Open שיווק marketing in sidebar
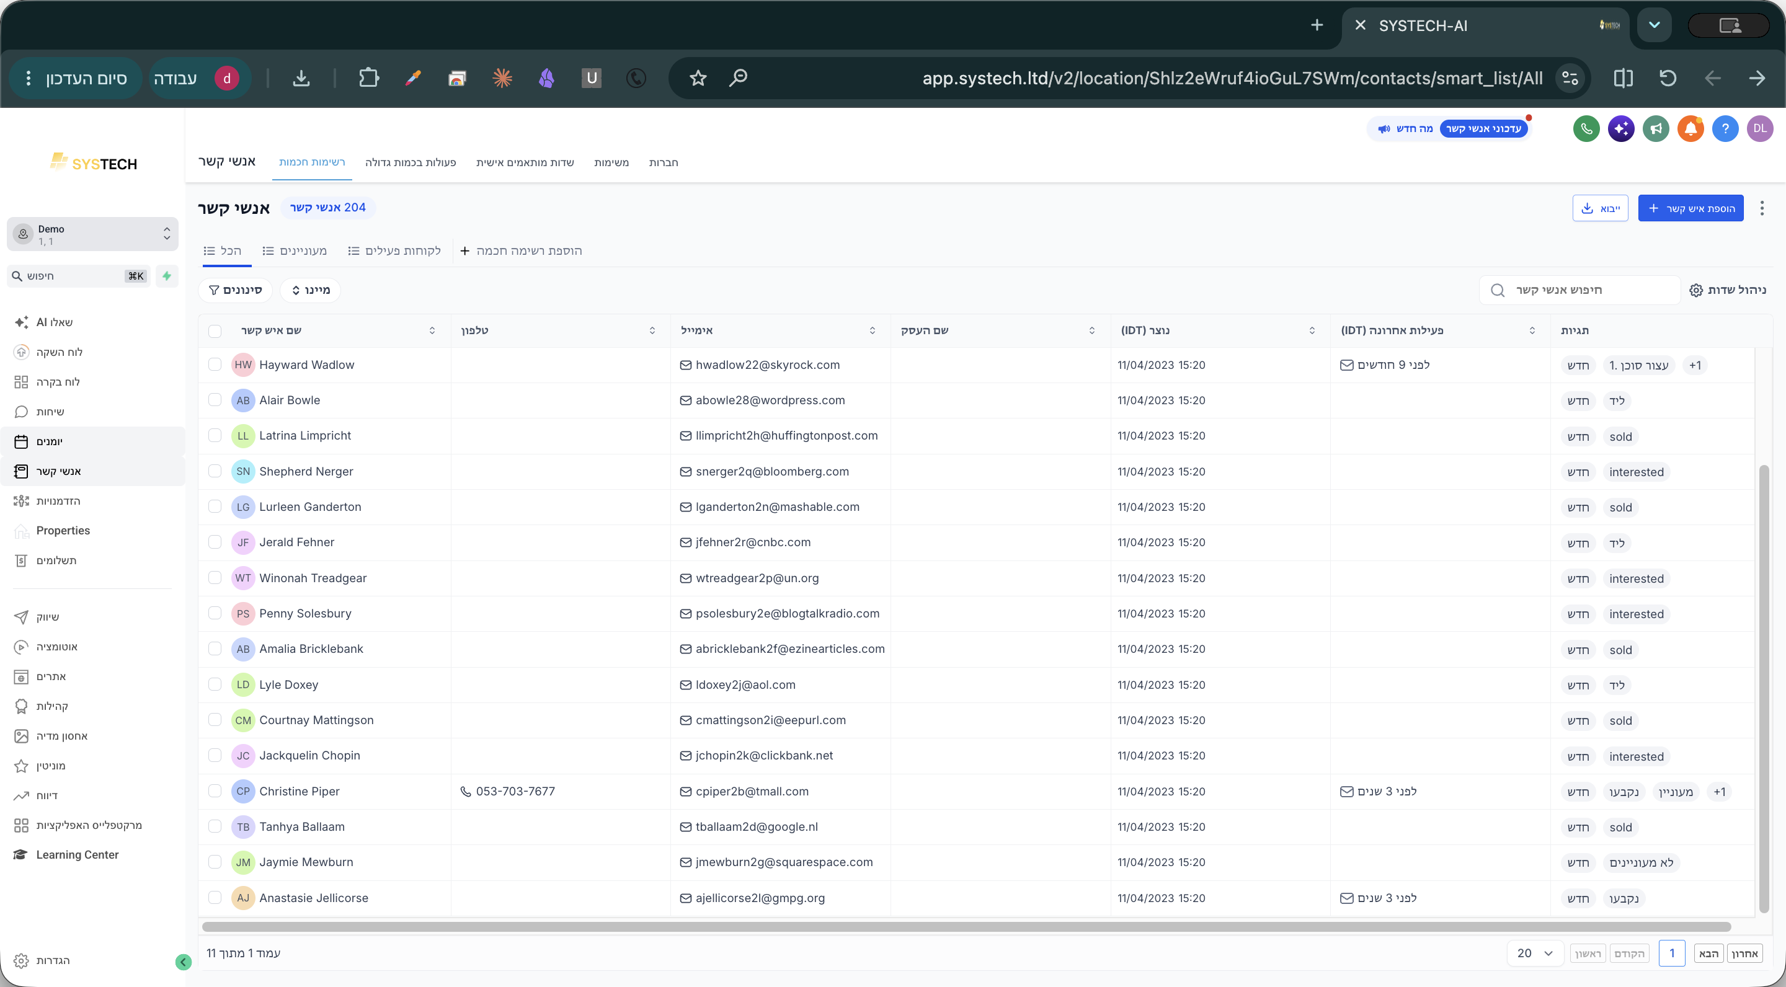 (47, 617)
